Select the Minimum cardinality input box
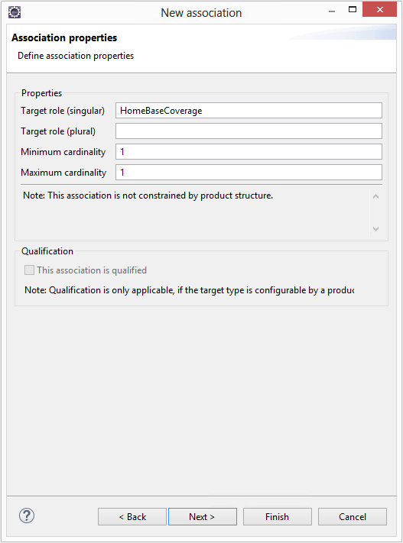The image size is (403, 543). pos(249,152)
